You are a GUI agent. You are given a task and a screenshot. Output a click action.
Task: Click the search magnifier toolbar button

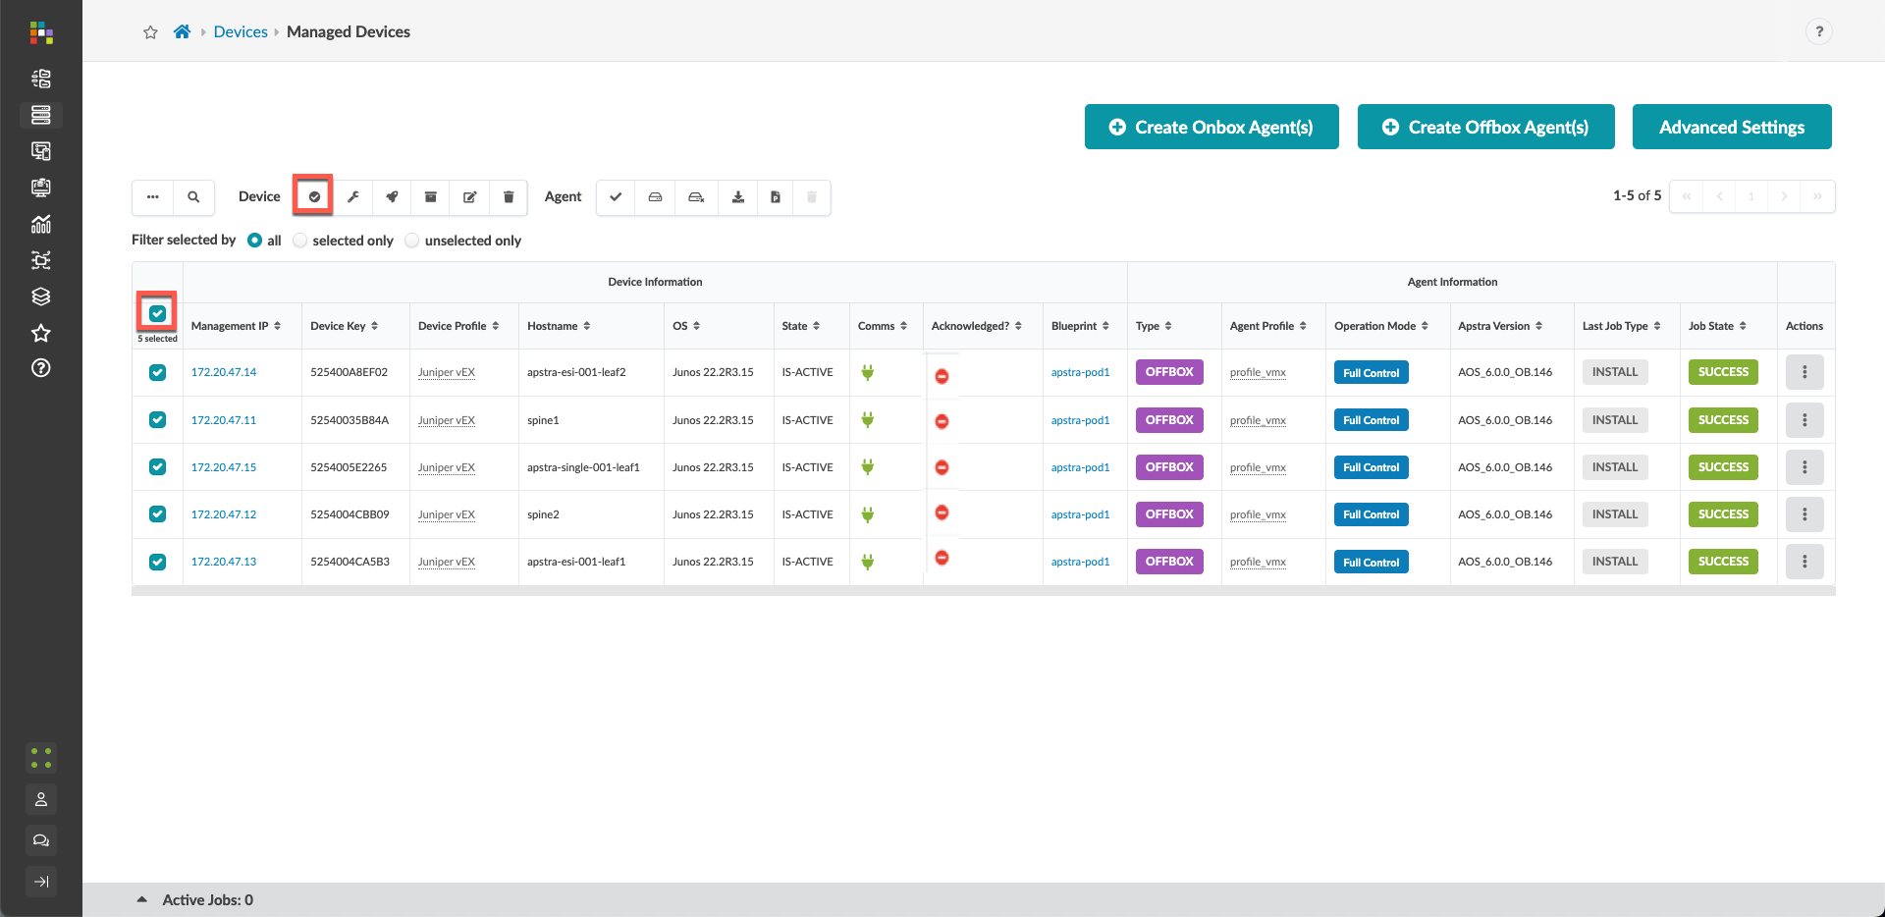[x=193, y=197]
